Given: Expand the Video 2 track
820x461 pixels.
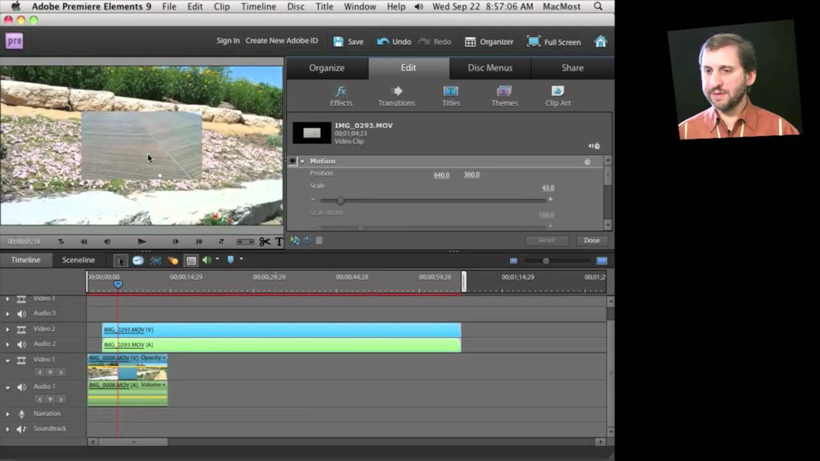Looking at the screenshot, I should pyautogui.click(x=8, y=329).
